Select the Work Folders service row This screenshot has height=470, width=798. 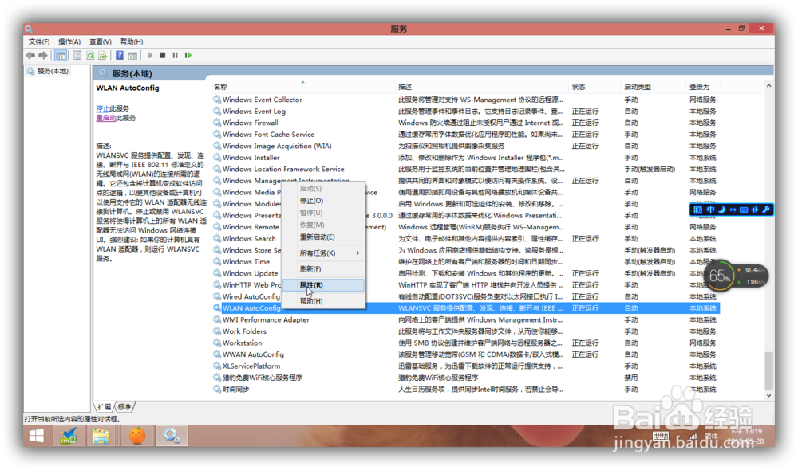[x=466, y=331]
